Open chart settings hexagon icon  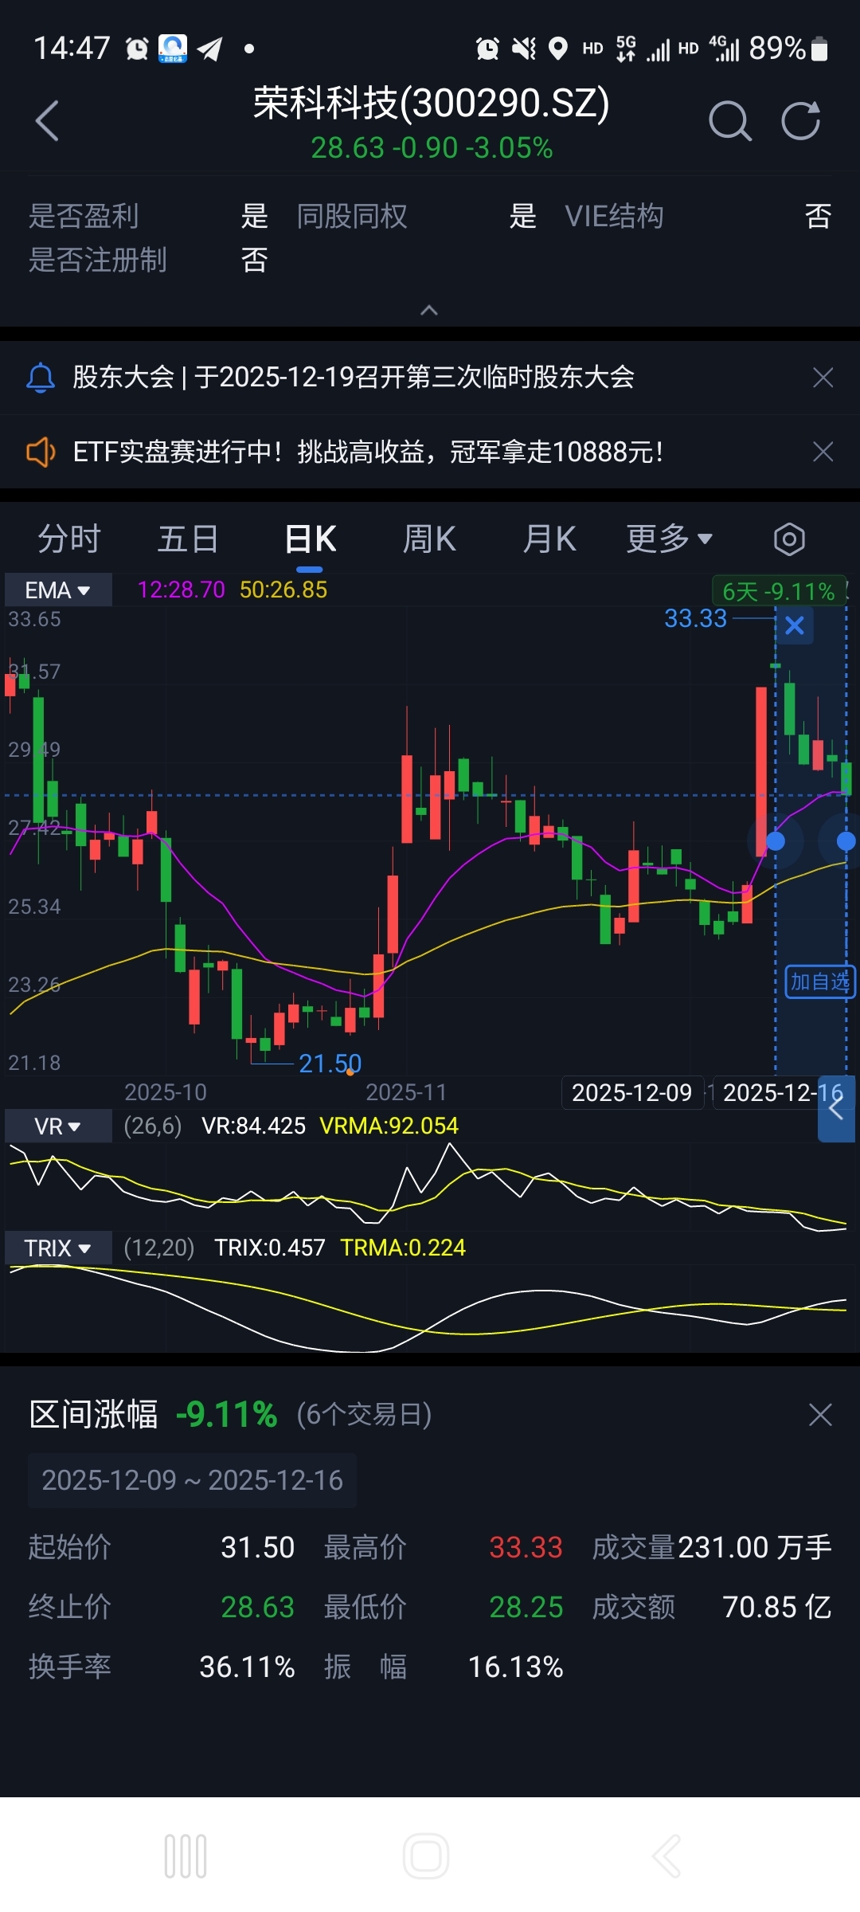(789, 539)
